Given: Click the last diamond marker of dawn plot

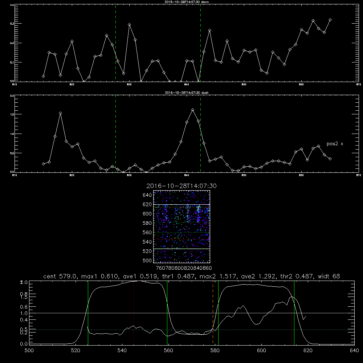Looking at the screenshot, I should point(330,20).
